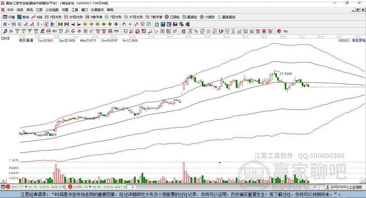
Task: Select the Gann fan lines icon
Action: point(131,31)
